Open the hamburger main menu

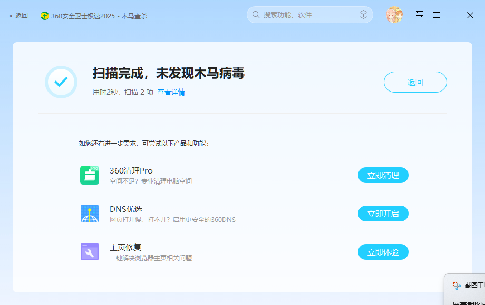[x=436, y=15]
